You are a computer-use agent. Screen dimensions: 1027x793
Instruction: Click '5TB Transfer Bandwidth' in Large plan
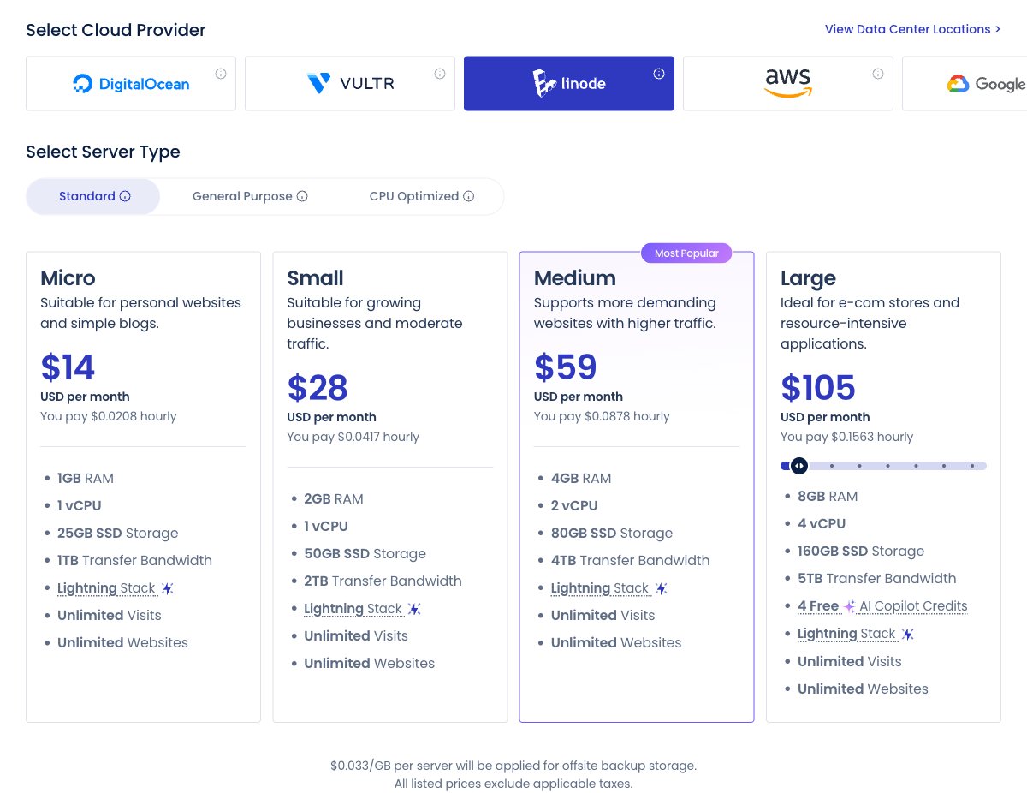click(x=877, y=578)
